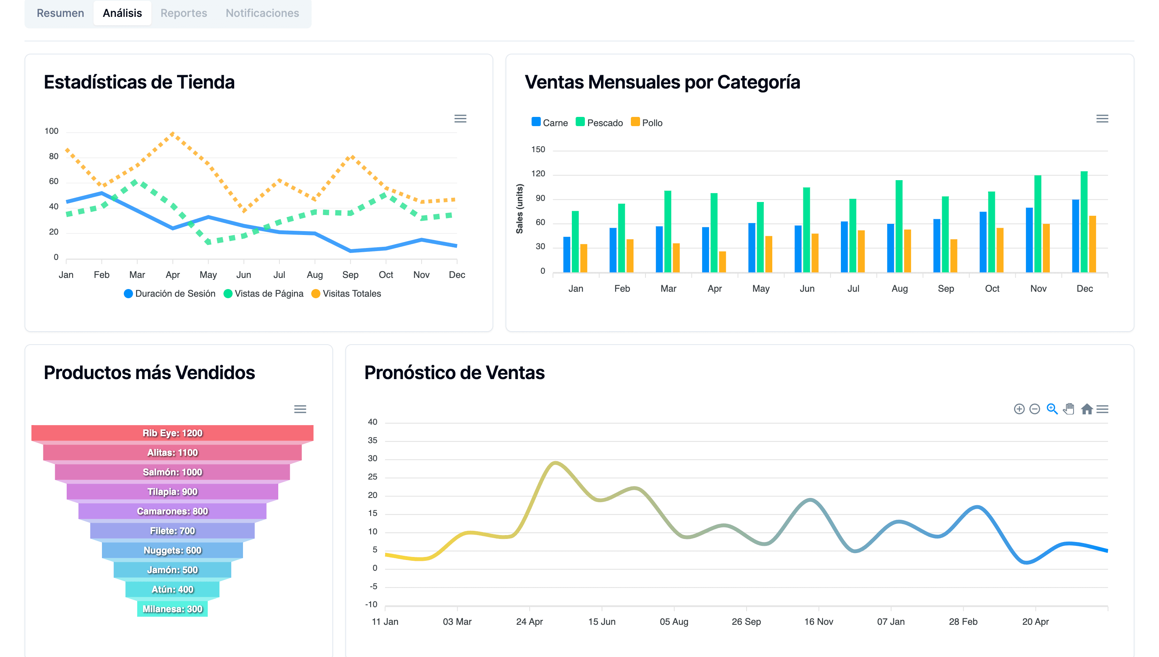The height and width of the screenshot is (657, 1159).
Task: Open the Pronóstico de Ventas chart menu
Action: (1102, 409)
